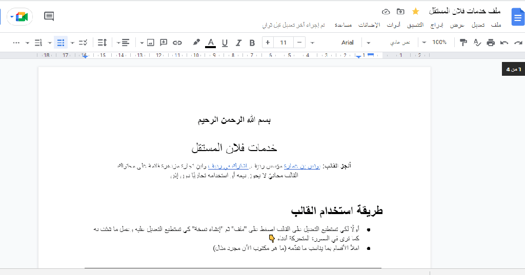View the cloud save status icon
Screen dimensions: 525x275
[386, 12]
